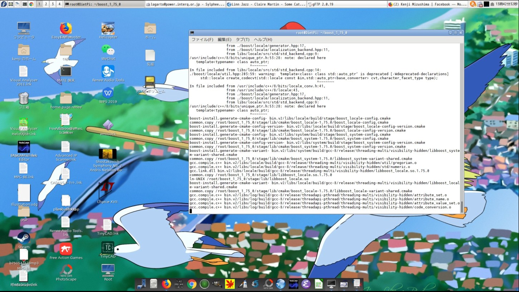Open the PhotoScape dock icon
The width and height of the screenshot is (519, 292).
[x=268, y=284]
